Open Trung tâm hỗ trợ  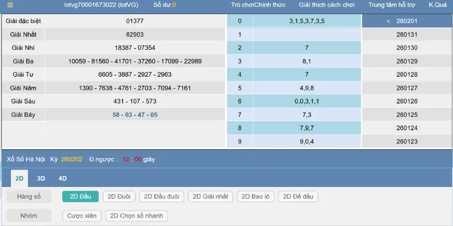tap(392, 5)
